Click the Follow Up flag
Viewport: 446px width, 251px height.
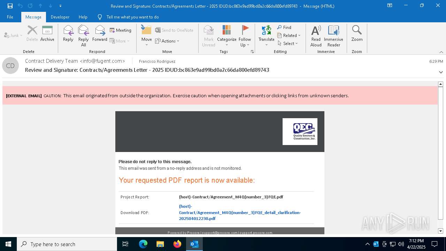(245, 36)
